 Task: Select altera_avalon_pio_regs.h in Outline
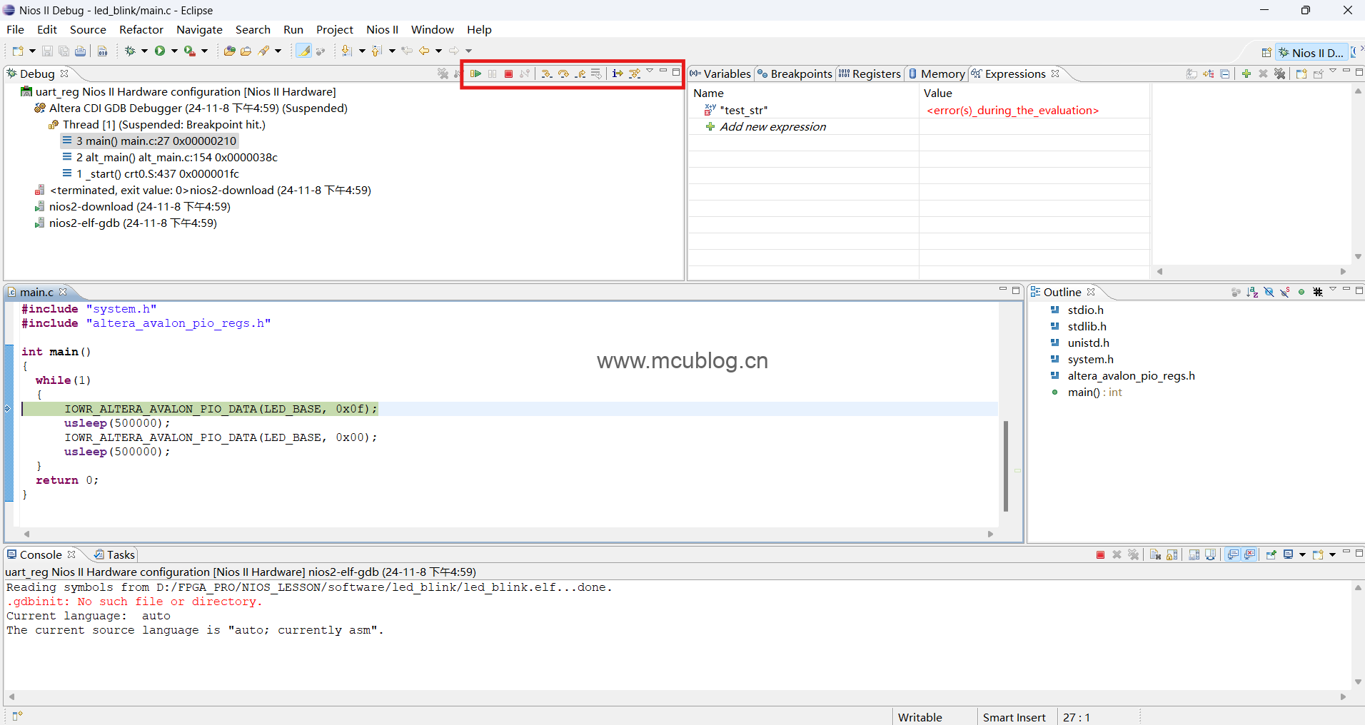(1124, 375)
